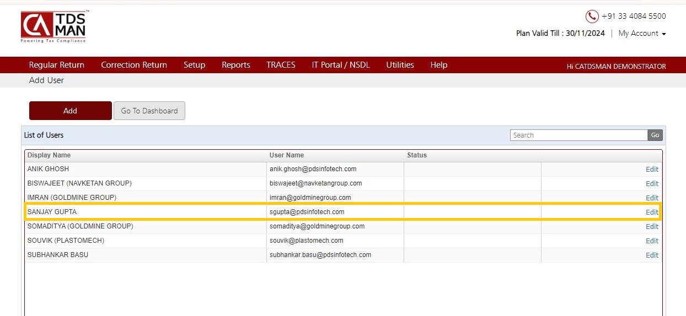The width and height of the screenshot is (686, 316).
Task: Edit the SANJAY GUPTA user
Action: pyautogui.click(x=652, y=213)
